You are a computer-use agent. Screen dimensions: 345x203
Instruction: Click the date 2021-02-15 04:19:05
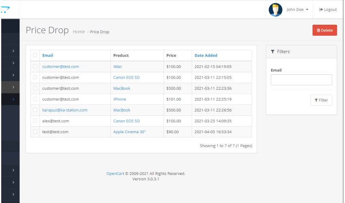pos(213,67)
